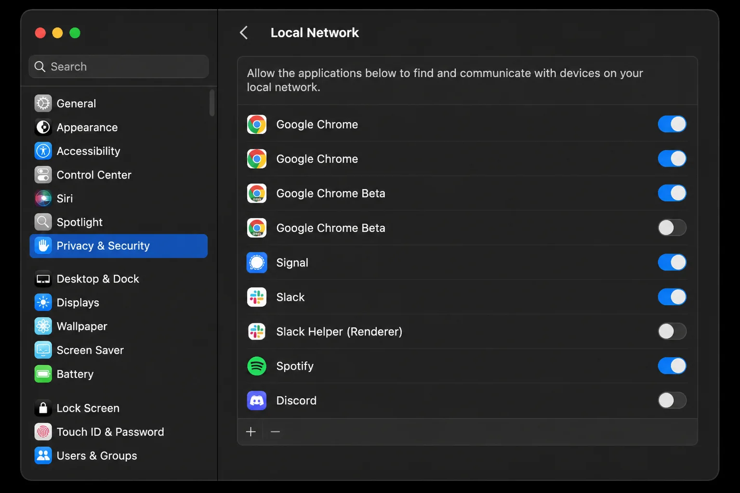This screenshot has height=493, width=740.
Task: Select the Spotify row label
Action: tap(295, 366)
